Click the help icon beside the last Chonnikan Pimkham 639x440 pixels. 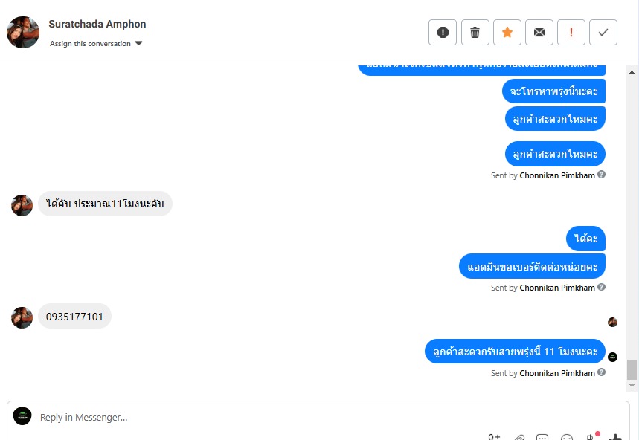tap(601, 372)
